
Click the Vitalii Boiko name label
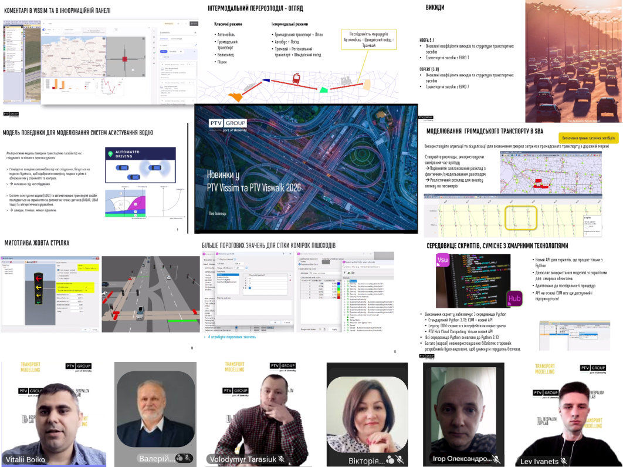26,459
